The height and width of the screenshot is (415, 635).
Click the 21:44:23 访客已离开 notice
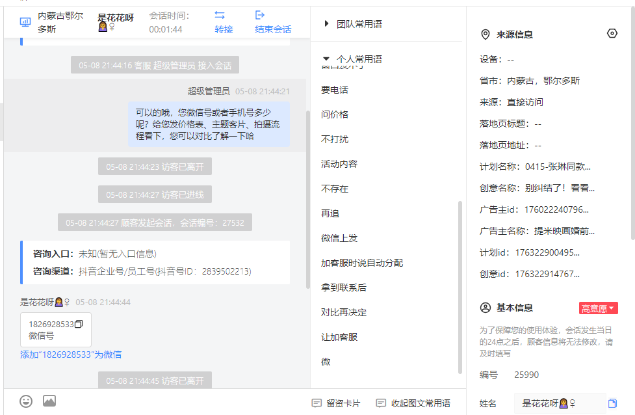155,167
